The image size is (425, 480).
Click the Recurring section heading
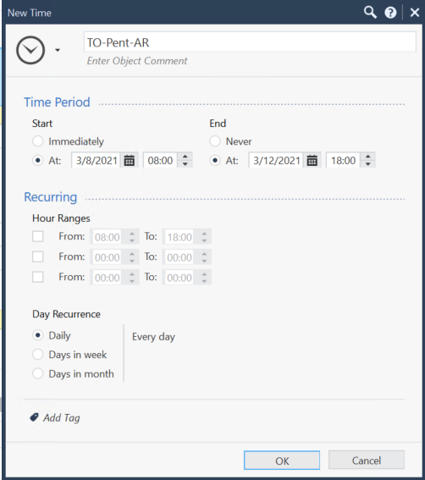[x=51, y=197]
